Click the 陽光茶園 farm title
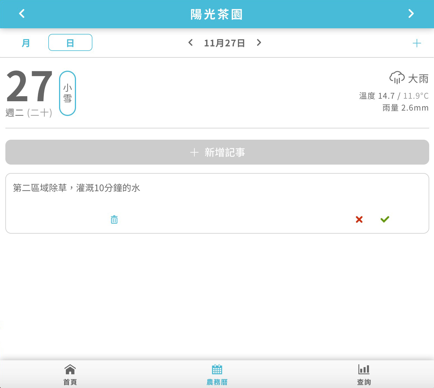 (217, 14)
